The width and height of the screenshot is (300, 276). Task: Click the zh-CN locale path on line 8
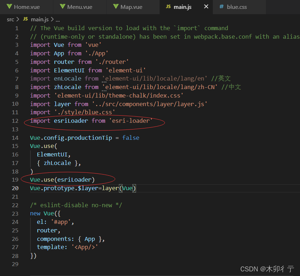(x=160, y=87)
